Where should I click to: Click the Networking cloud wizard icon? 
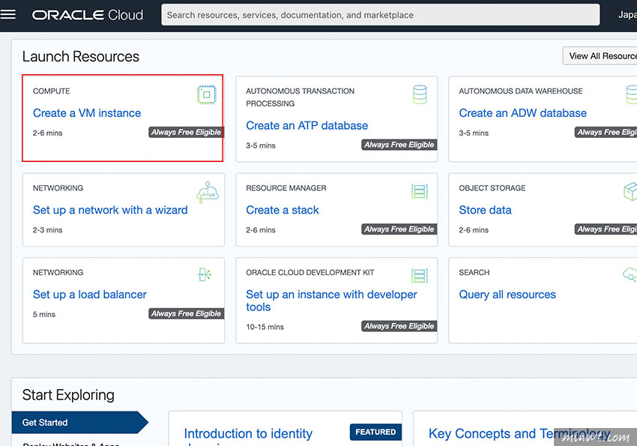coord(208,192)
